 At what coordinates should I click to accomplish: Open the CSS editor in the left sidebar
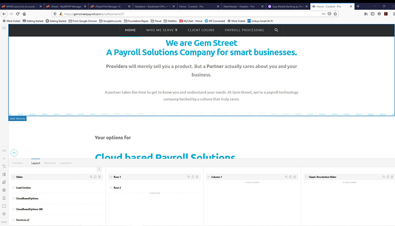click(x=4, y=151)
